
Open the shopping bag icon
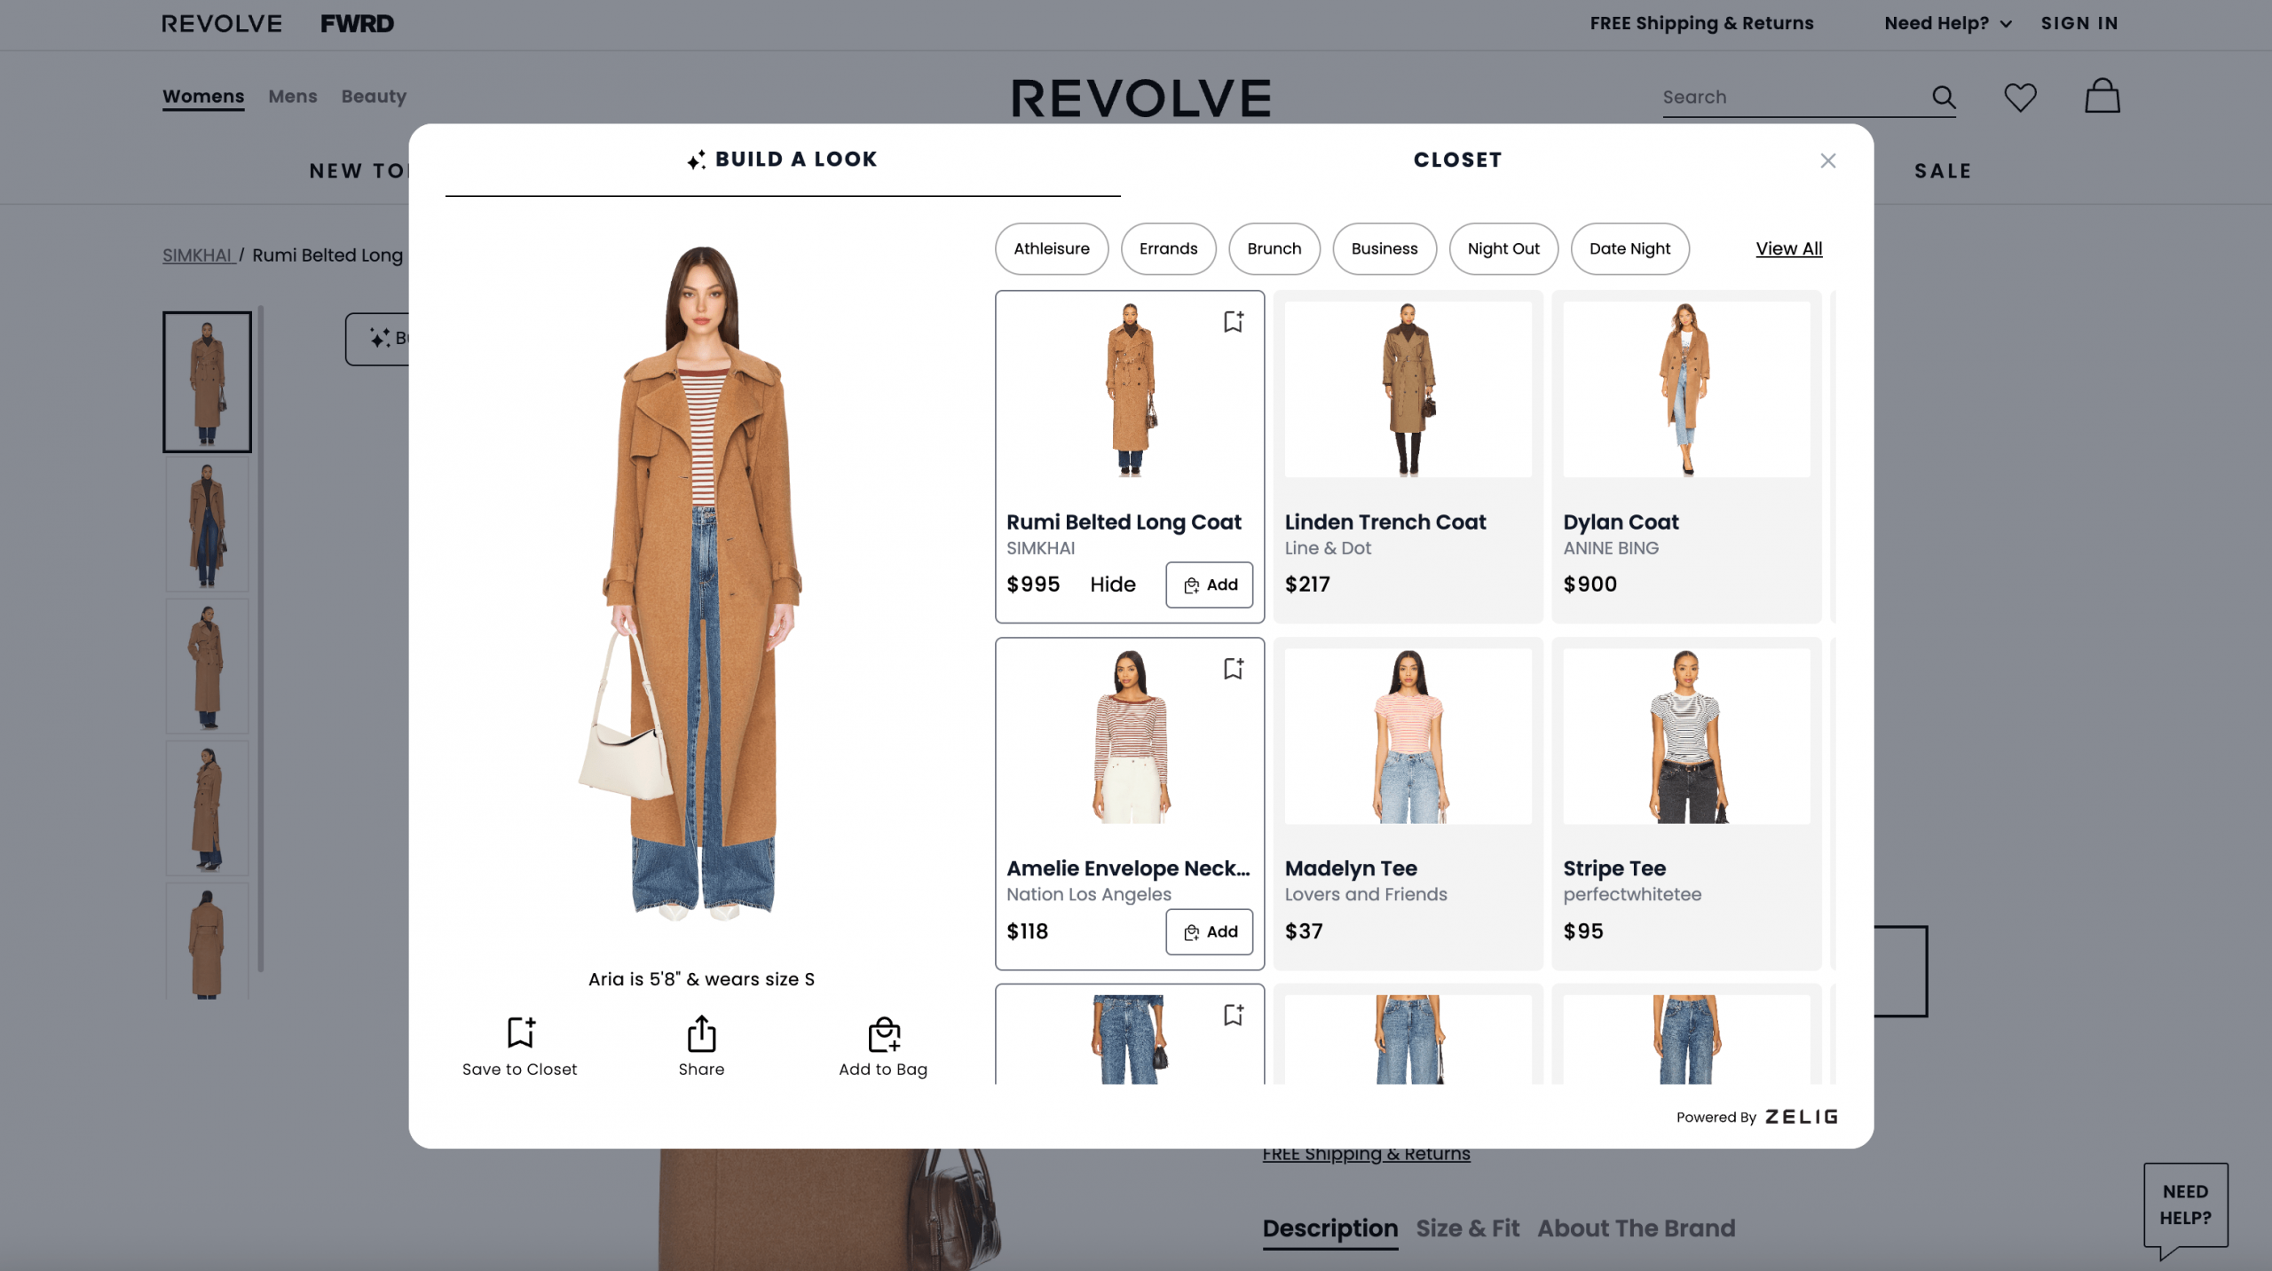click(2102, 96)
